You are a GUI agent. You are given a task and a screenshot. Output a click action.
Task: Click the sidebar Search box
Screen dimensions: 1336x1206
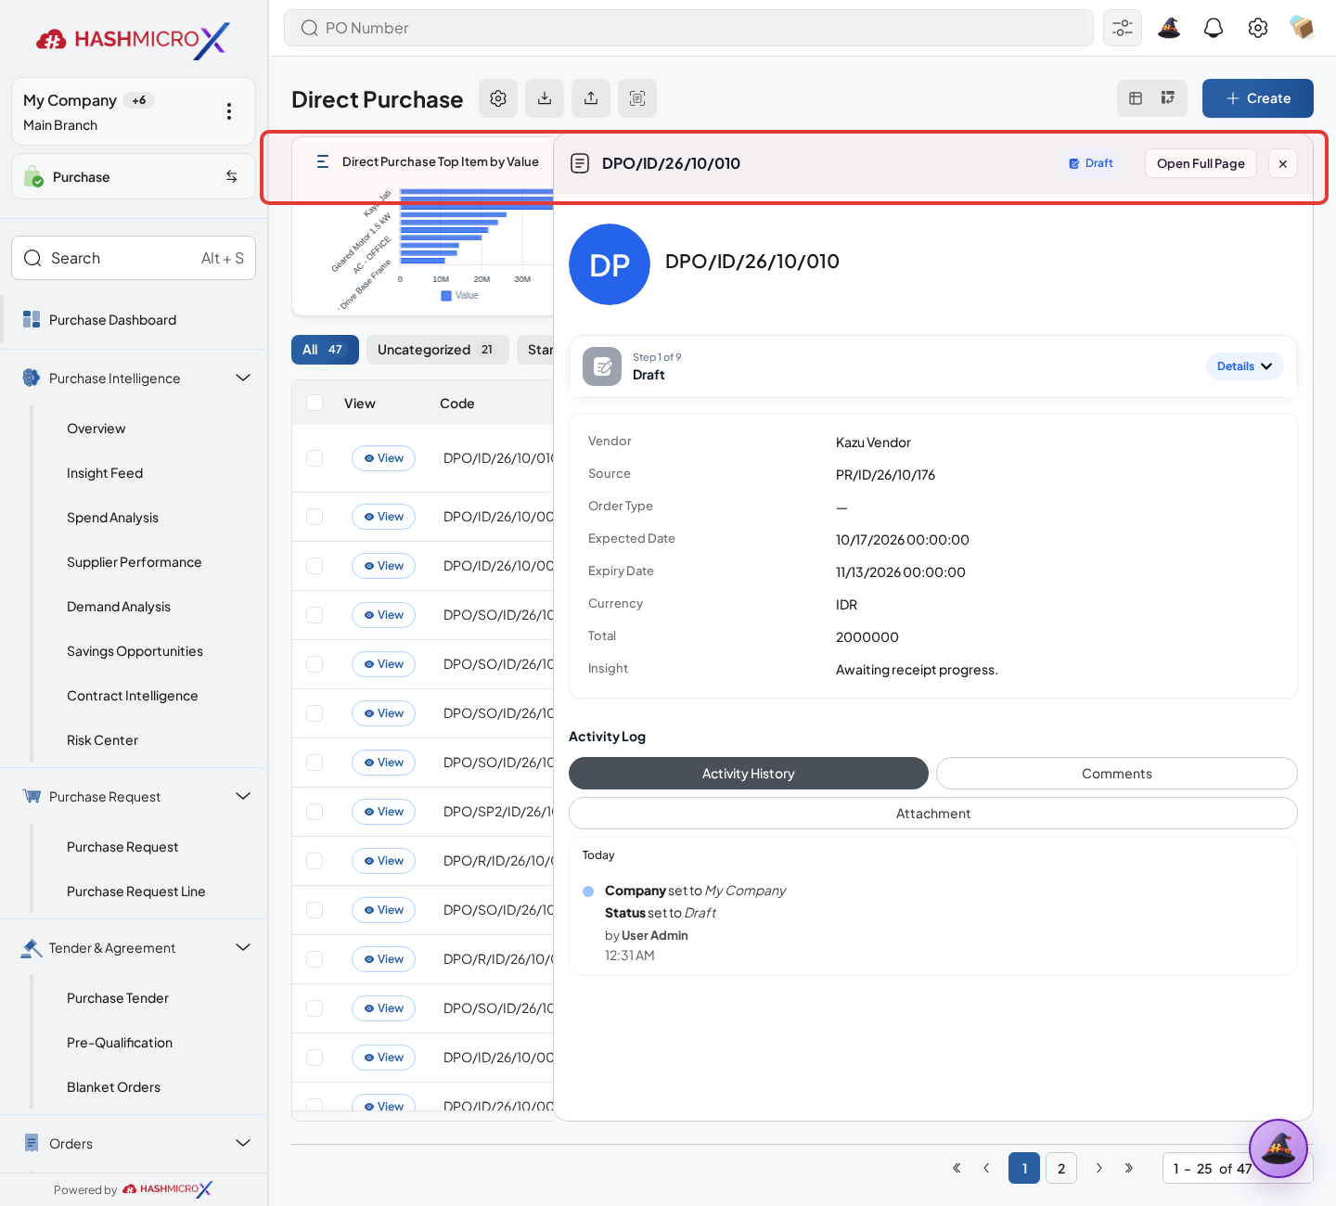[x=134, y=258]
